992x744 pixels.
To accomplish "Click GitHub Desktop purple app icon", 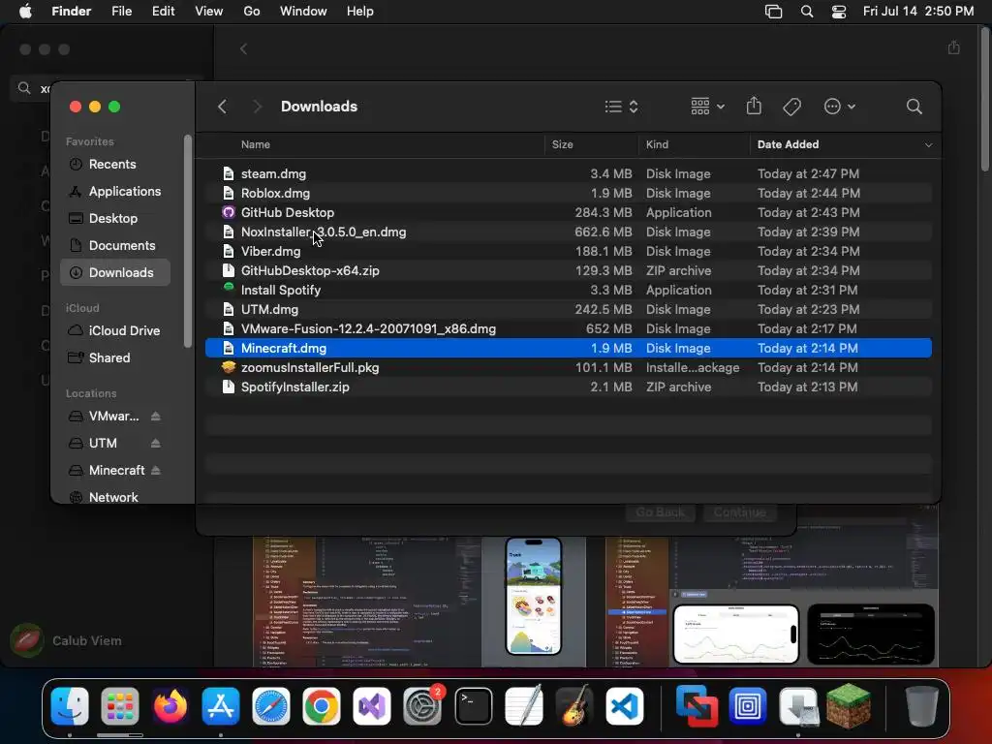I will [x=229, y=212].
